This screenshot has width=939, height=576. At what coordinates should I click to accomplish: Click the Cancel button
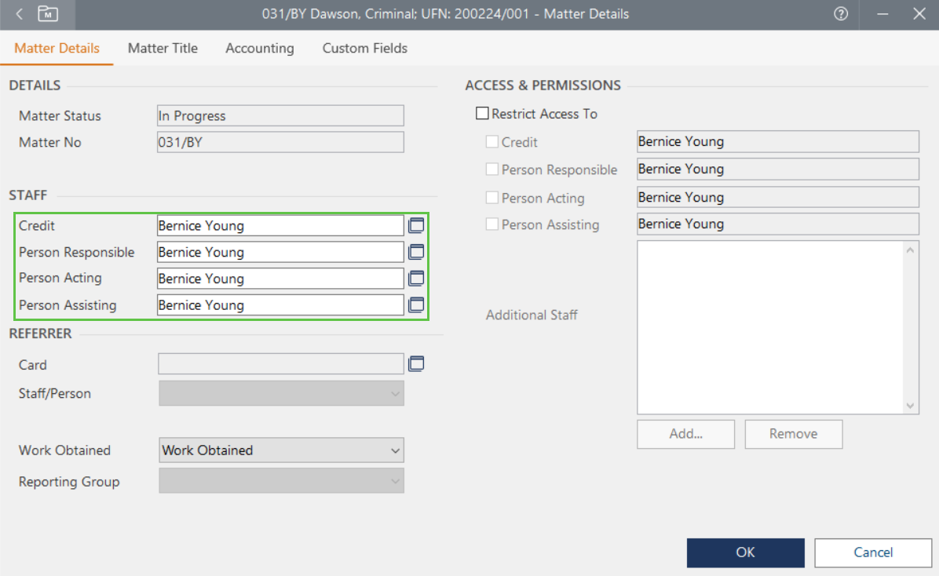(x=873, y=552)
